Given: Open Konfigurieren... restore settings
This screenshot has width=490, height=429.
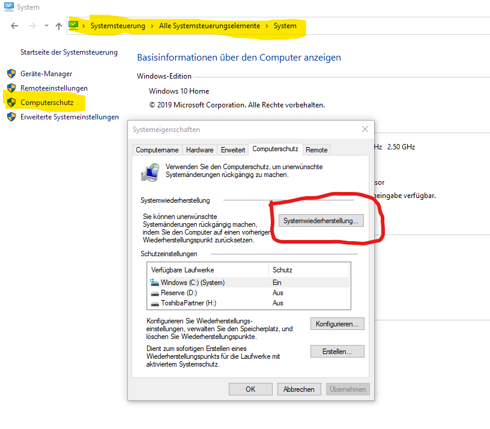Looking at the screenshot, I should point(337,324).
